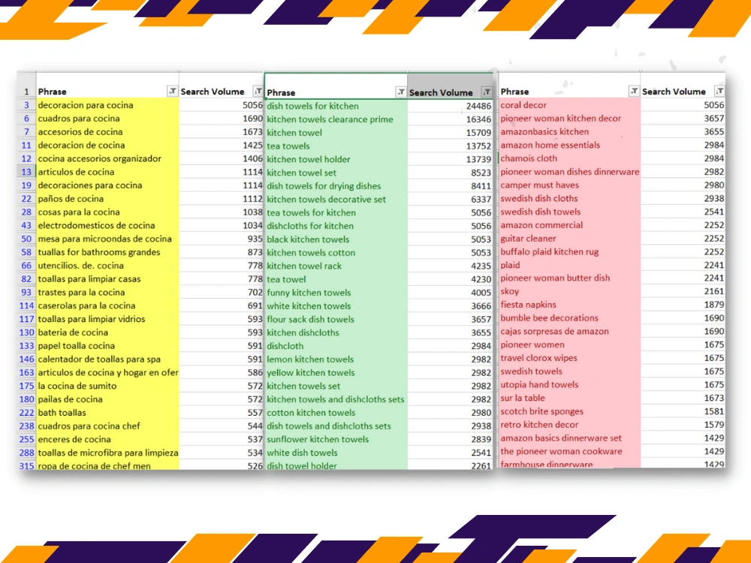Open Search Volume filter in pink table
The image size is (751, 563).
[x=719, y=91]
